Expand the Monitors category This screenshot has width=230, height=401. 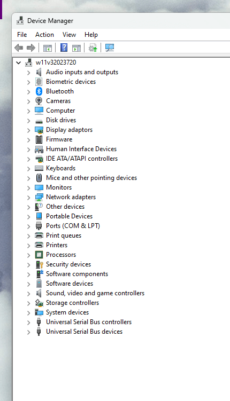(x=29, y=188)
